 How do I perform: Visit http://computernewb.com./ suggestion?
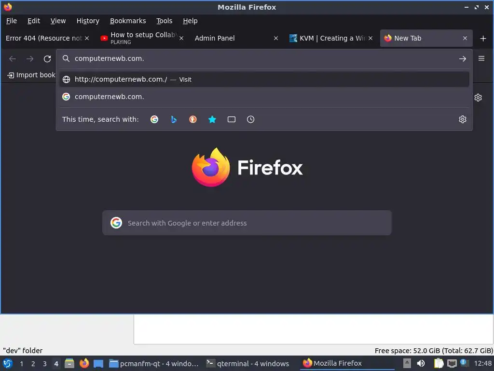tap(264, 79)
